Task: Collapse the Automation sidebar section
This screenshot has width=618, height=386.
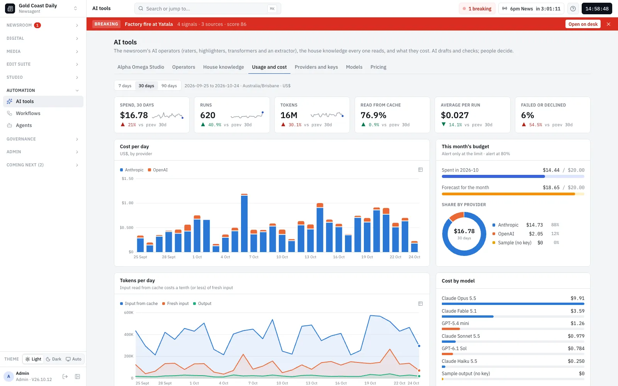Action: (43, 90)
